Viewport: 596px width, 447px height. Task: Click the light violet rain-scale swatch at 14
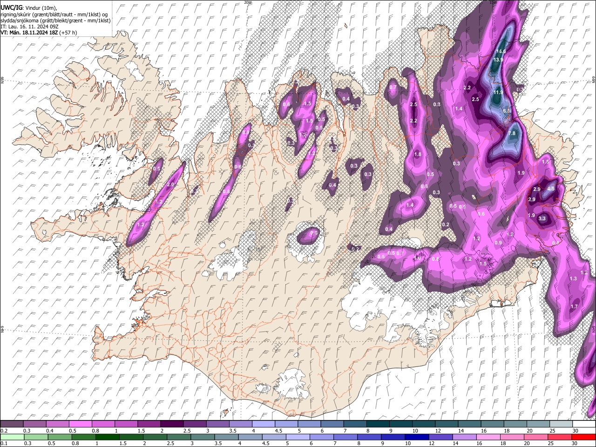[x=464, y=437]
